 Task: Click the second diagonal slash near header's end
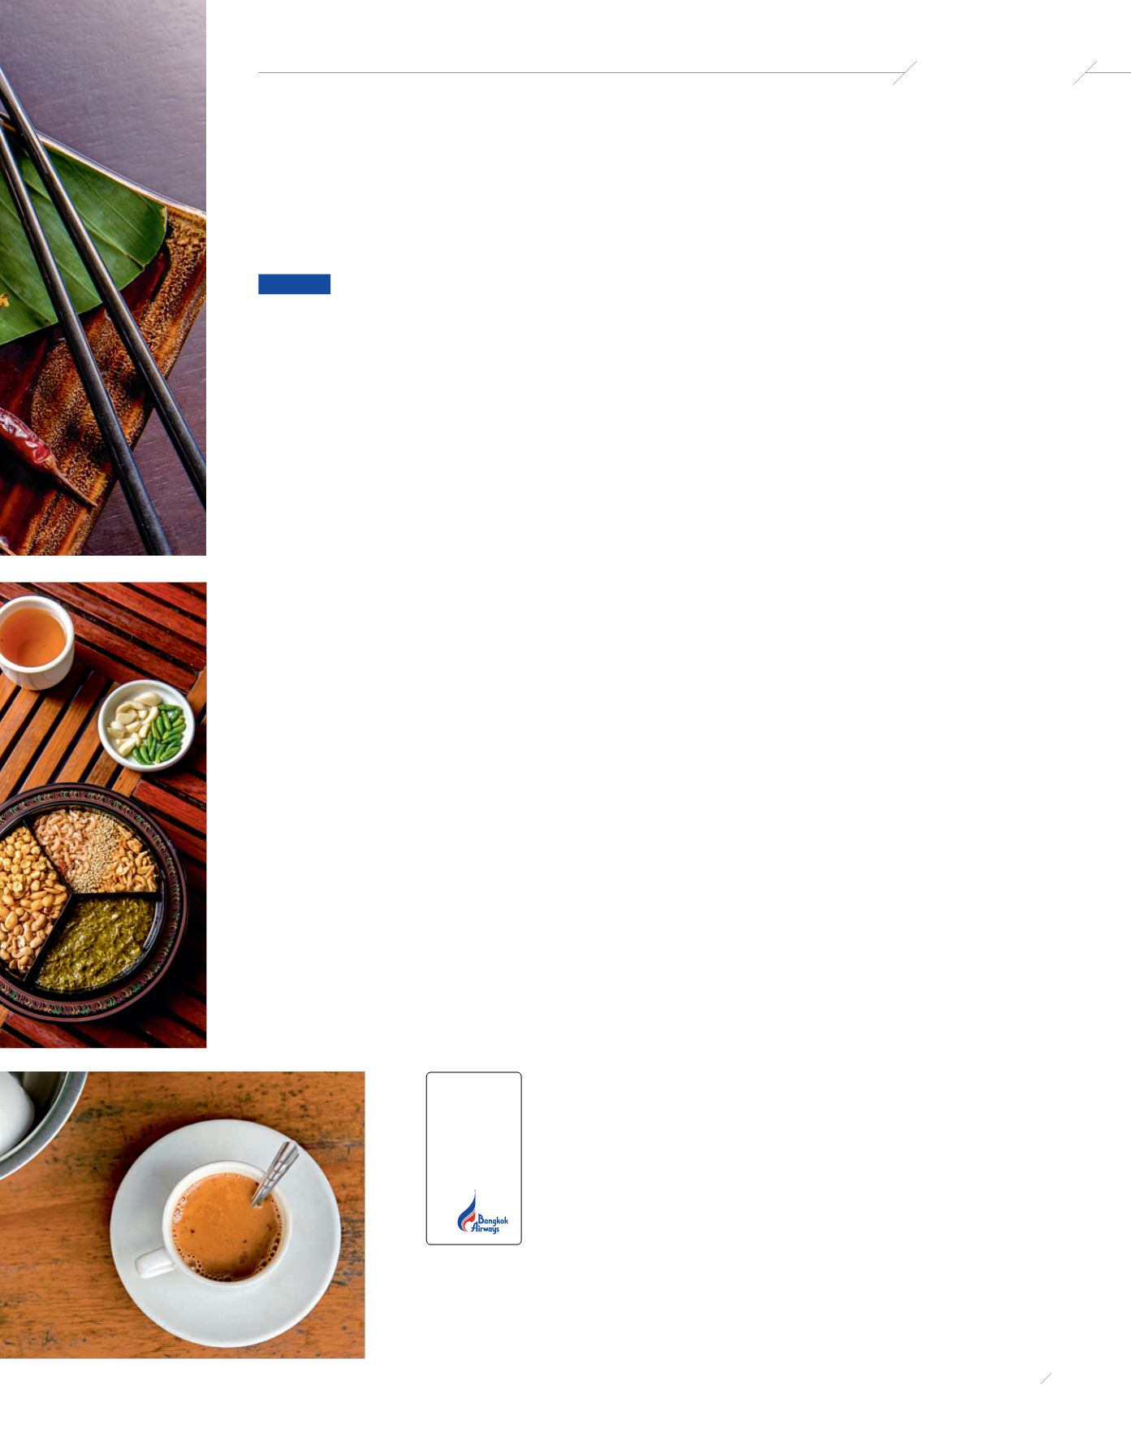point(1085,72)
